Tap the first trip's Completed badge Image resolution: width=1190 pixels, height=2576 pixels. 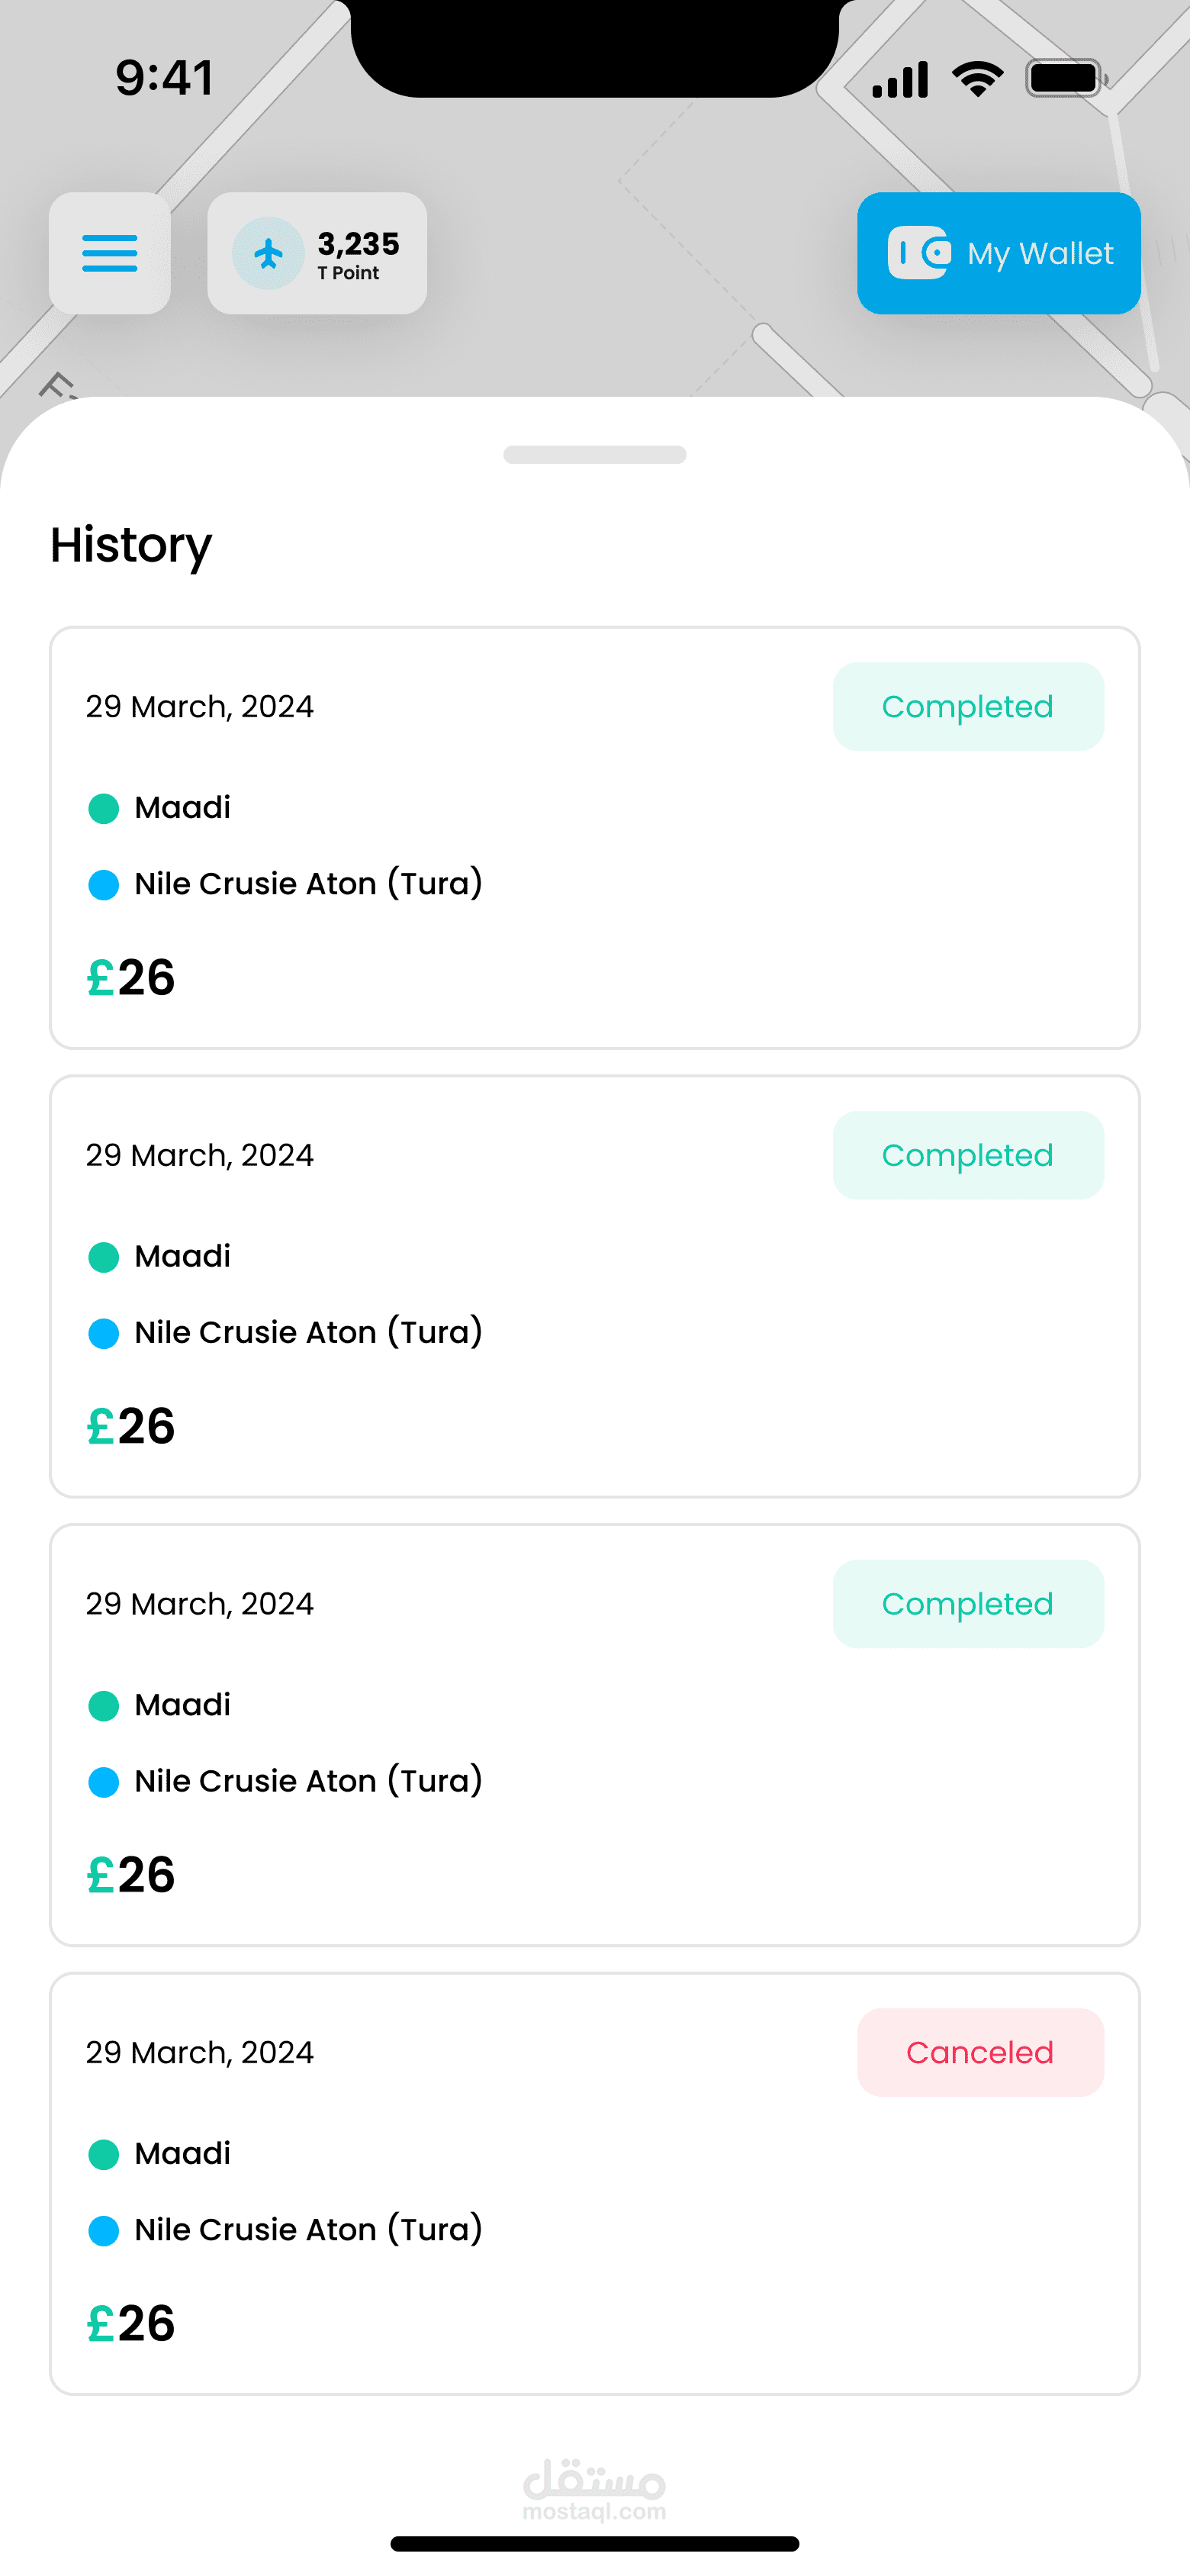pyautogui.click(x=967, y=707)
